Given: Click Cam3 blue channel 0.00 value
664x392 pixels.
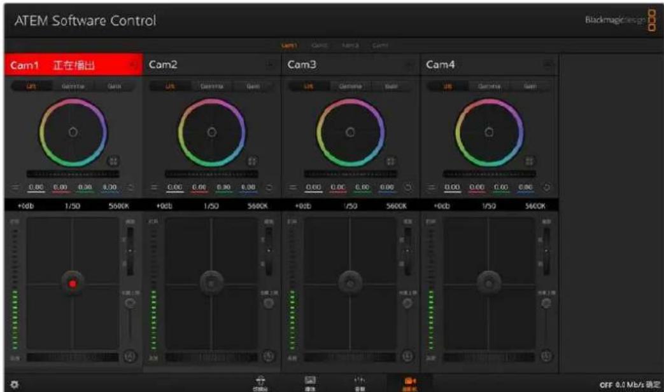Looking at the screenshot, I should pos(386,187).
